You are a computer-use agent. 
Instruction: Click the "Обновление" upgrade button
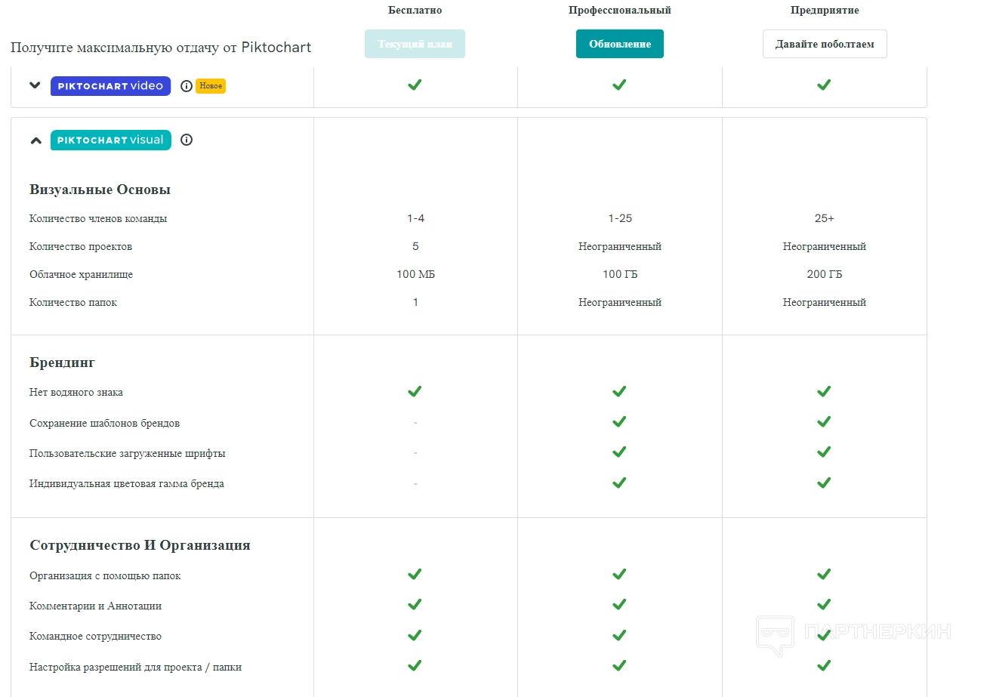pos(619,44)
